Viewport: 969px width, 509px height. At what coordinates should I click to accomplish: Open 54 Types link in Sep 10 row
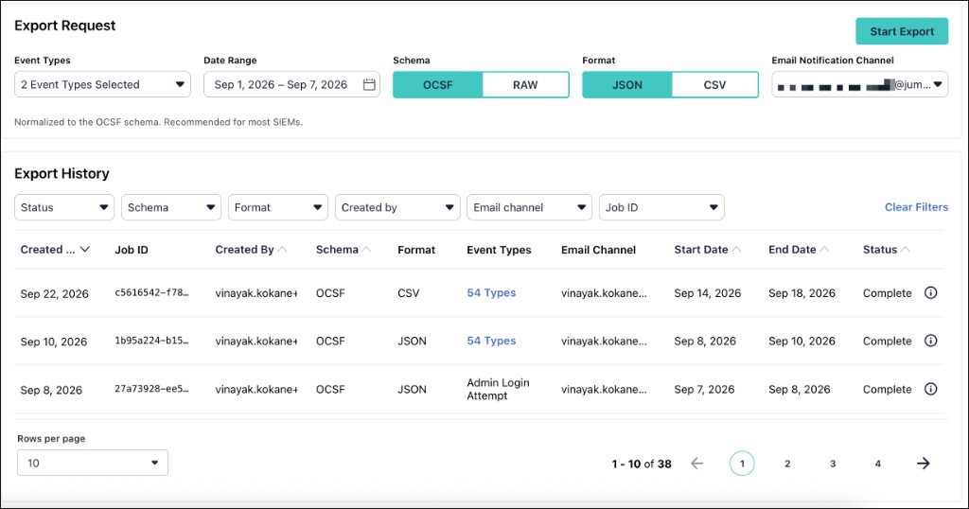pos(491,341)
